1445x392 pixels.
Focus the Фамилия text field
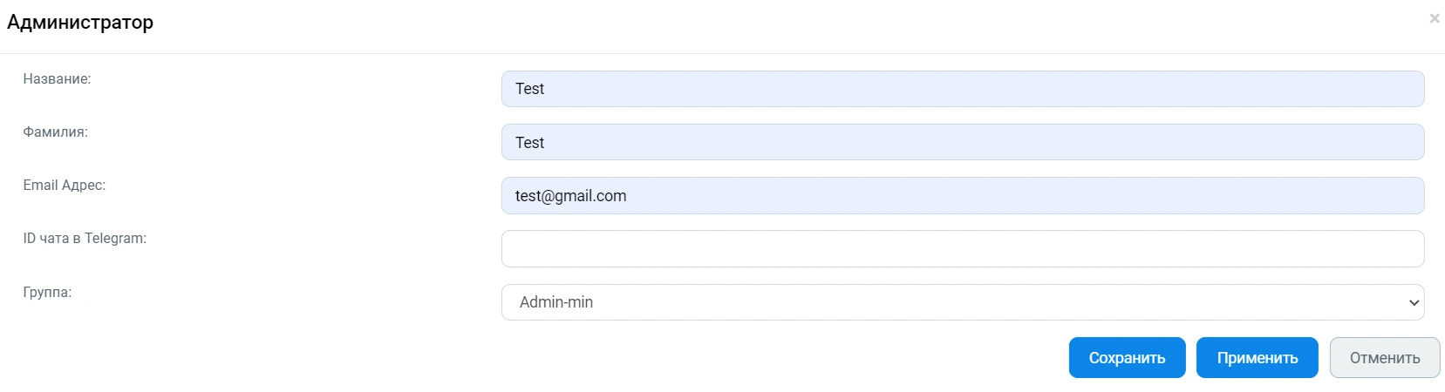[x=962, y=142]
